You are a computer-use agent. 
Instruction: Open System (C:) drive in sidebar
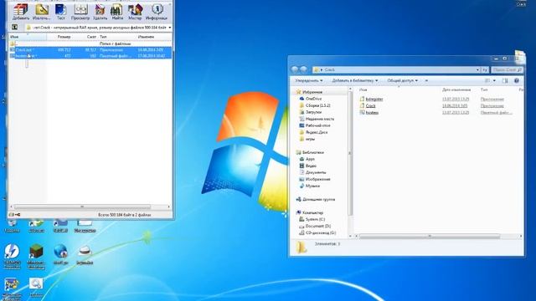[312, 219]
